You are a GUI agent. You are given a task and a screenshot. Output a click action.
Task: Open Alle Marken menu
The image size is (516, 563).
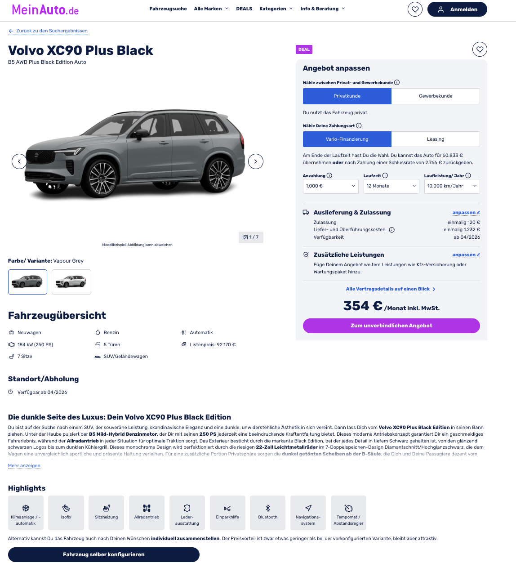tap(211, 9)
